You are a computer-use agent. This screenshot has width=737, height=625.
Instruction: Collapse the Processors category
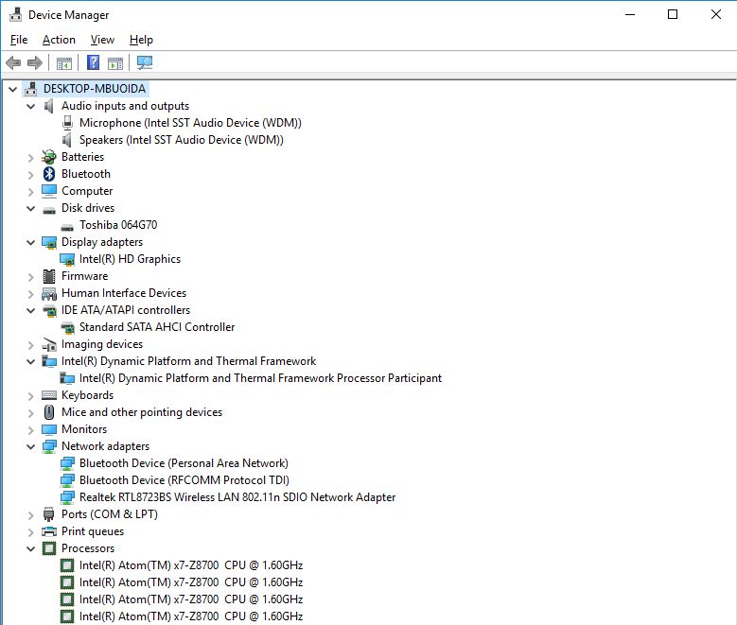(31, 548)
